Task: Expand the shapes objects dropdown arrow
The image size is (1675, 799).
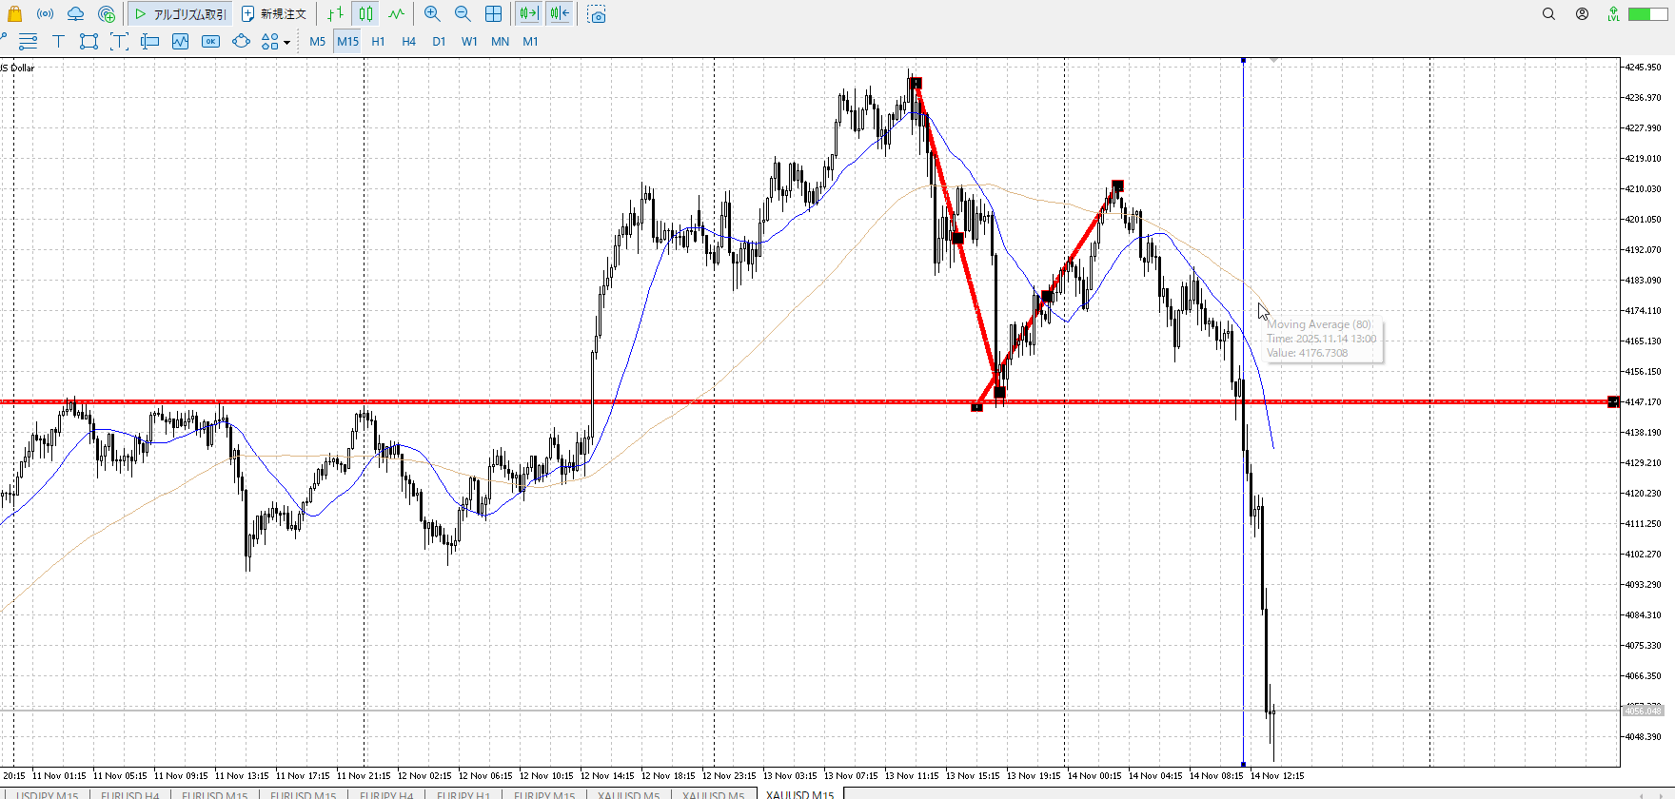Action: tap(287, 42)
